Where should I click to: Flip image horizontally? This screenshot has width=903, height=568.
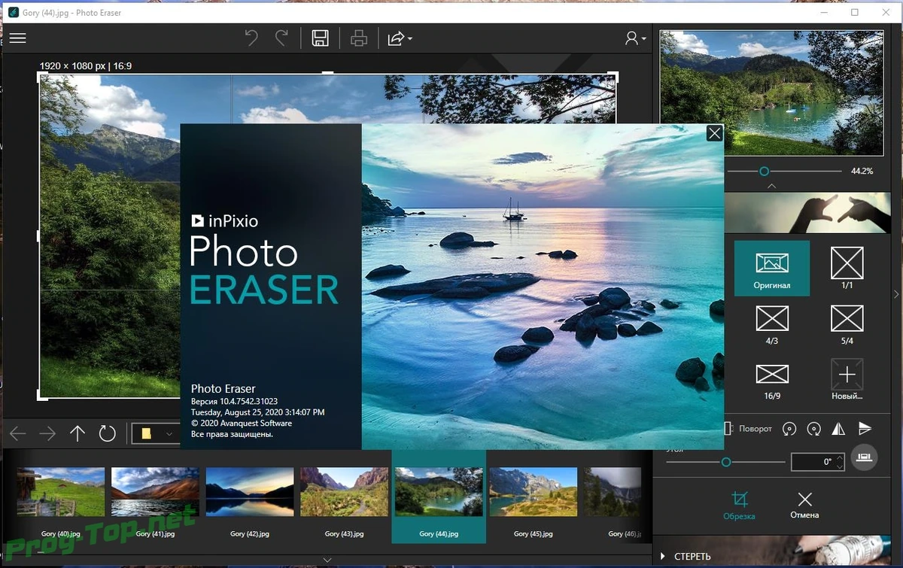(x=839, y=429)
